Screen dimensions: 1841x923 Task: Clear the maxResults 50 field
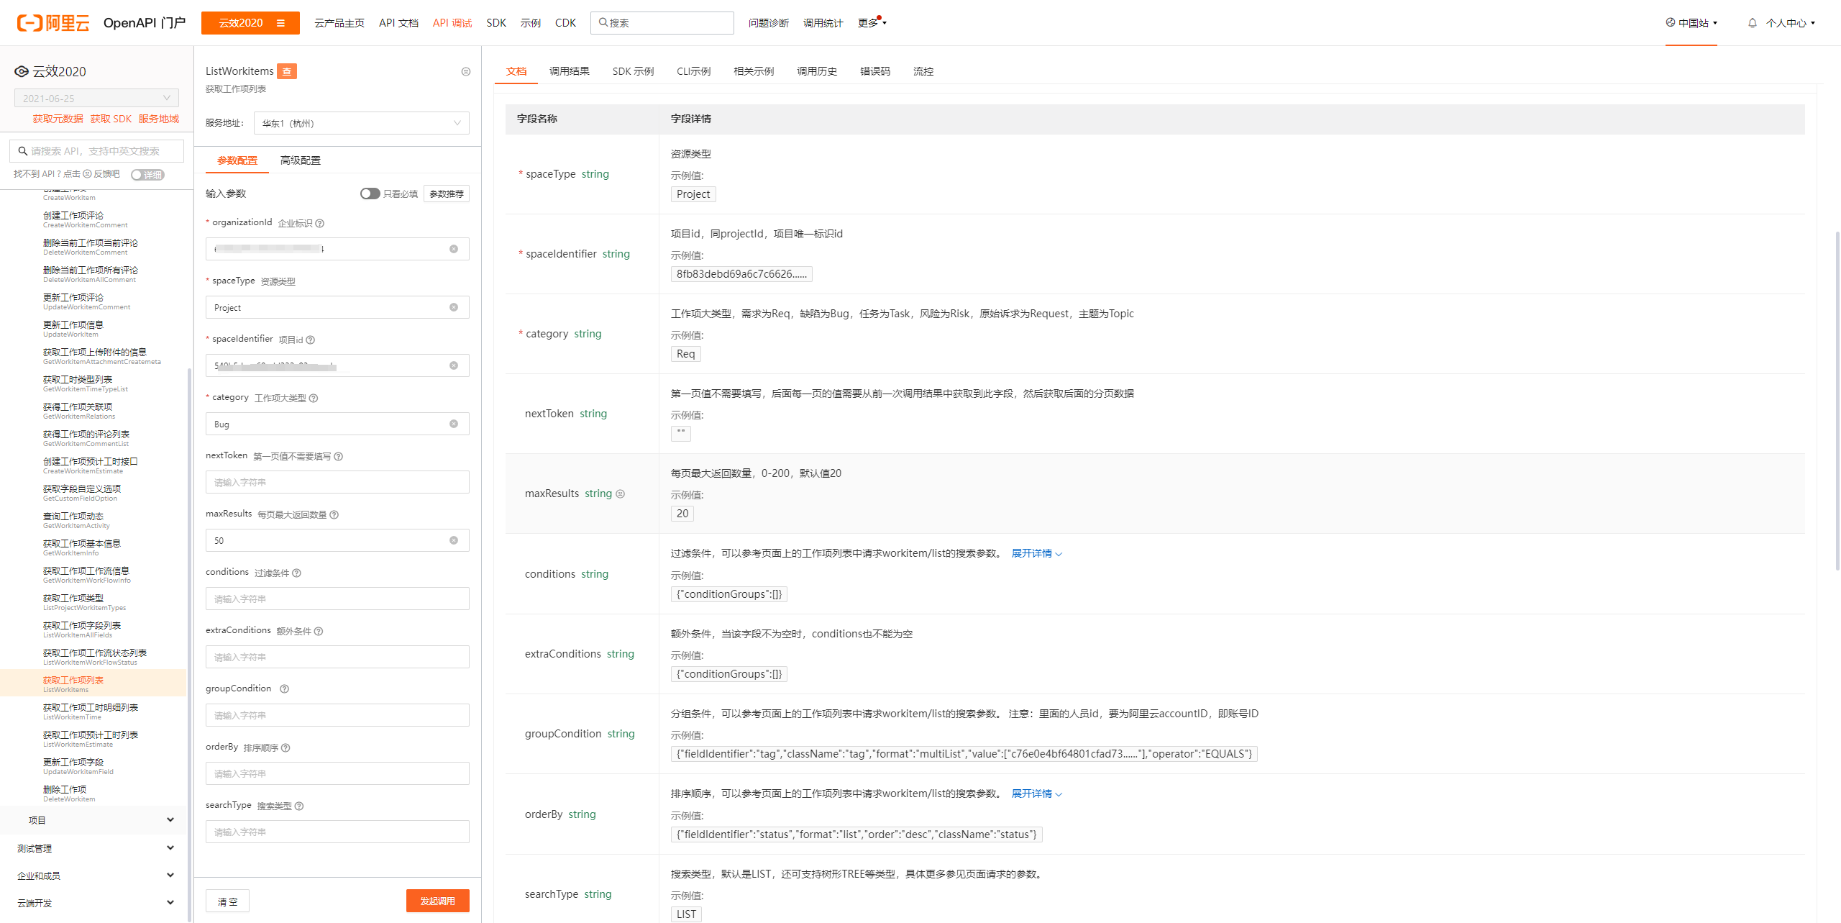click(454, 540)
